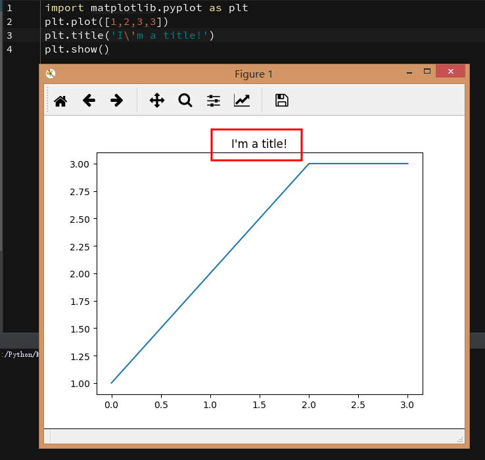The height and width of the screenshot is (460, 485).
Task: Click the 1.00 y-axis tick label
Action: 80,384
